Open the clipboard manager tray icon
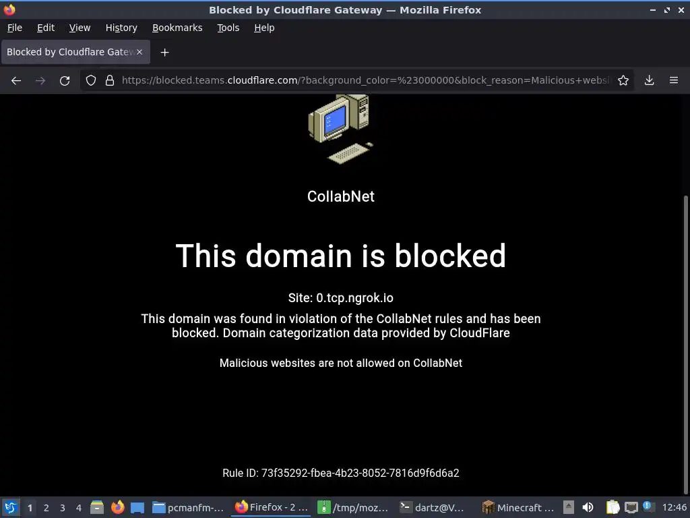This screenshot has height=518, width=690. (613, 507)
